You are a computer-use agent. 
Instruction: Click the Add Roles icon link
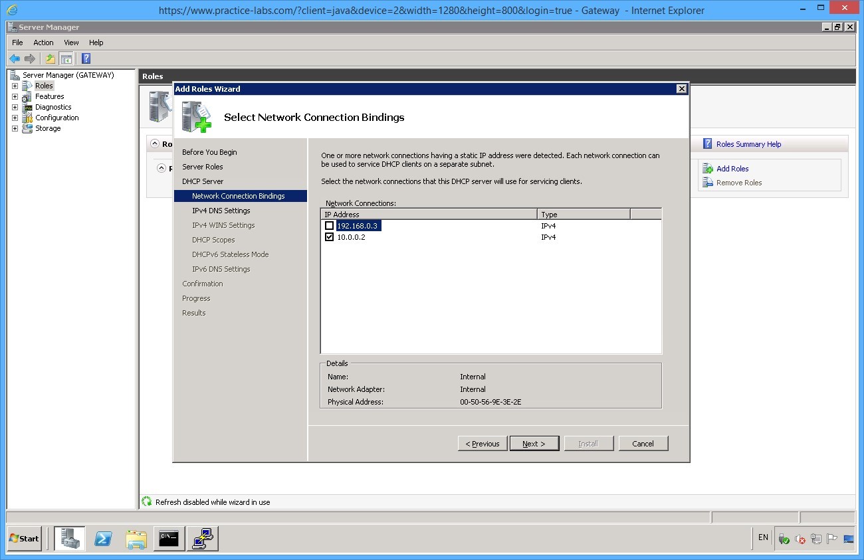coord(709,169)
